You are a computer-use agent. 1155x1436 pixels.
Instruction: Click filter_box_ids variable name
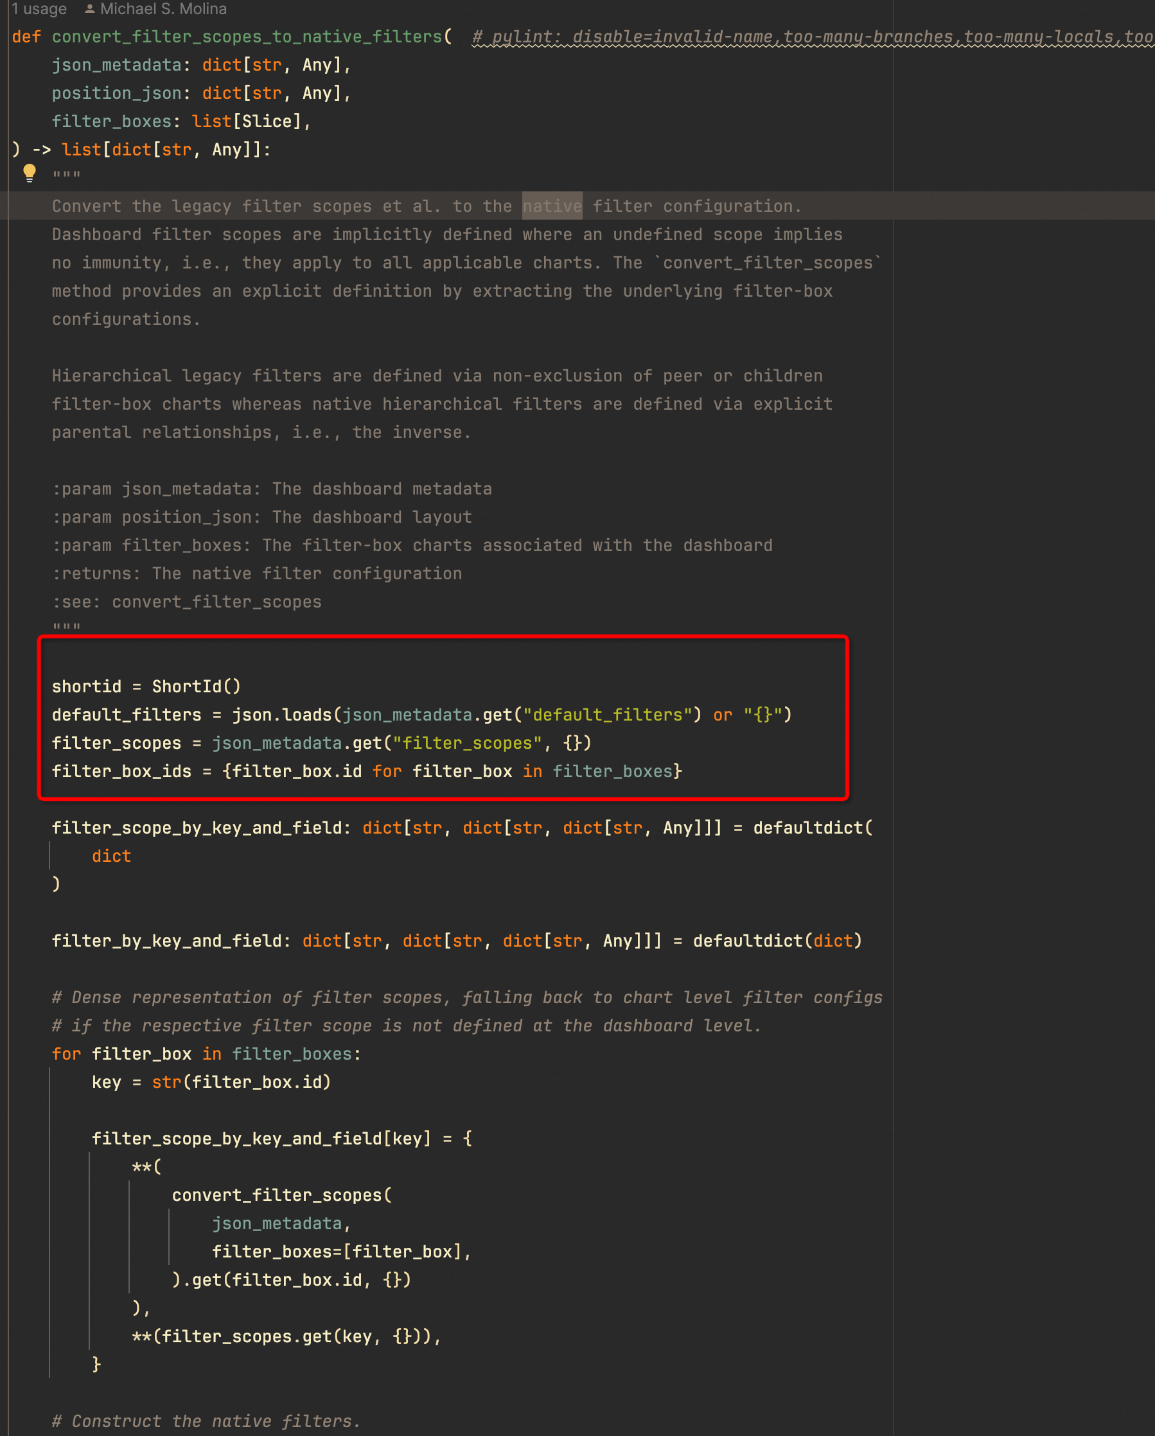[121, 772]
